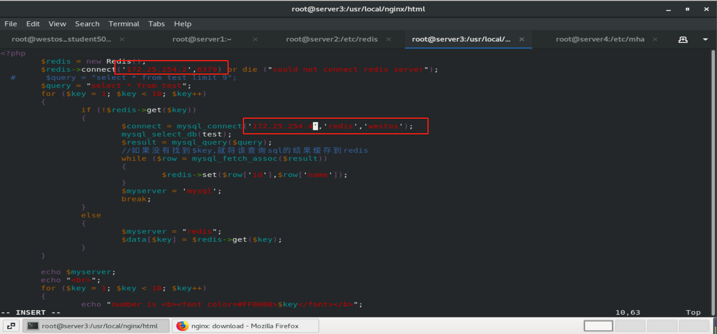Click the '$redis = new Redis();' line
The width and height of the screenshot is (717, 334).
coord(93,61)
